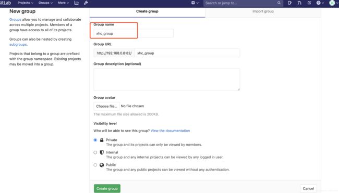Expand the More menu
339x193 pixels.
[x=63, y=3]
